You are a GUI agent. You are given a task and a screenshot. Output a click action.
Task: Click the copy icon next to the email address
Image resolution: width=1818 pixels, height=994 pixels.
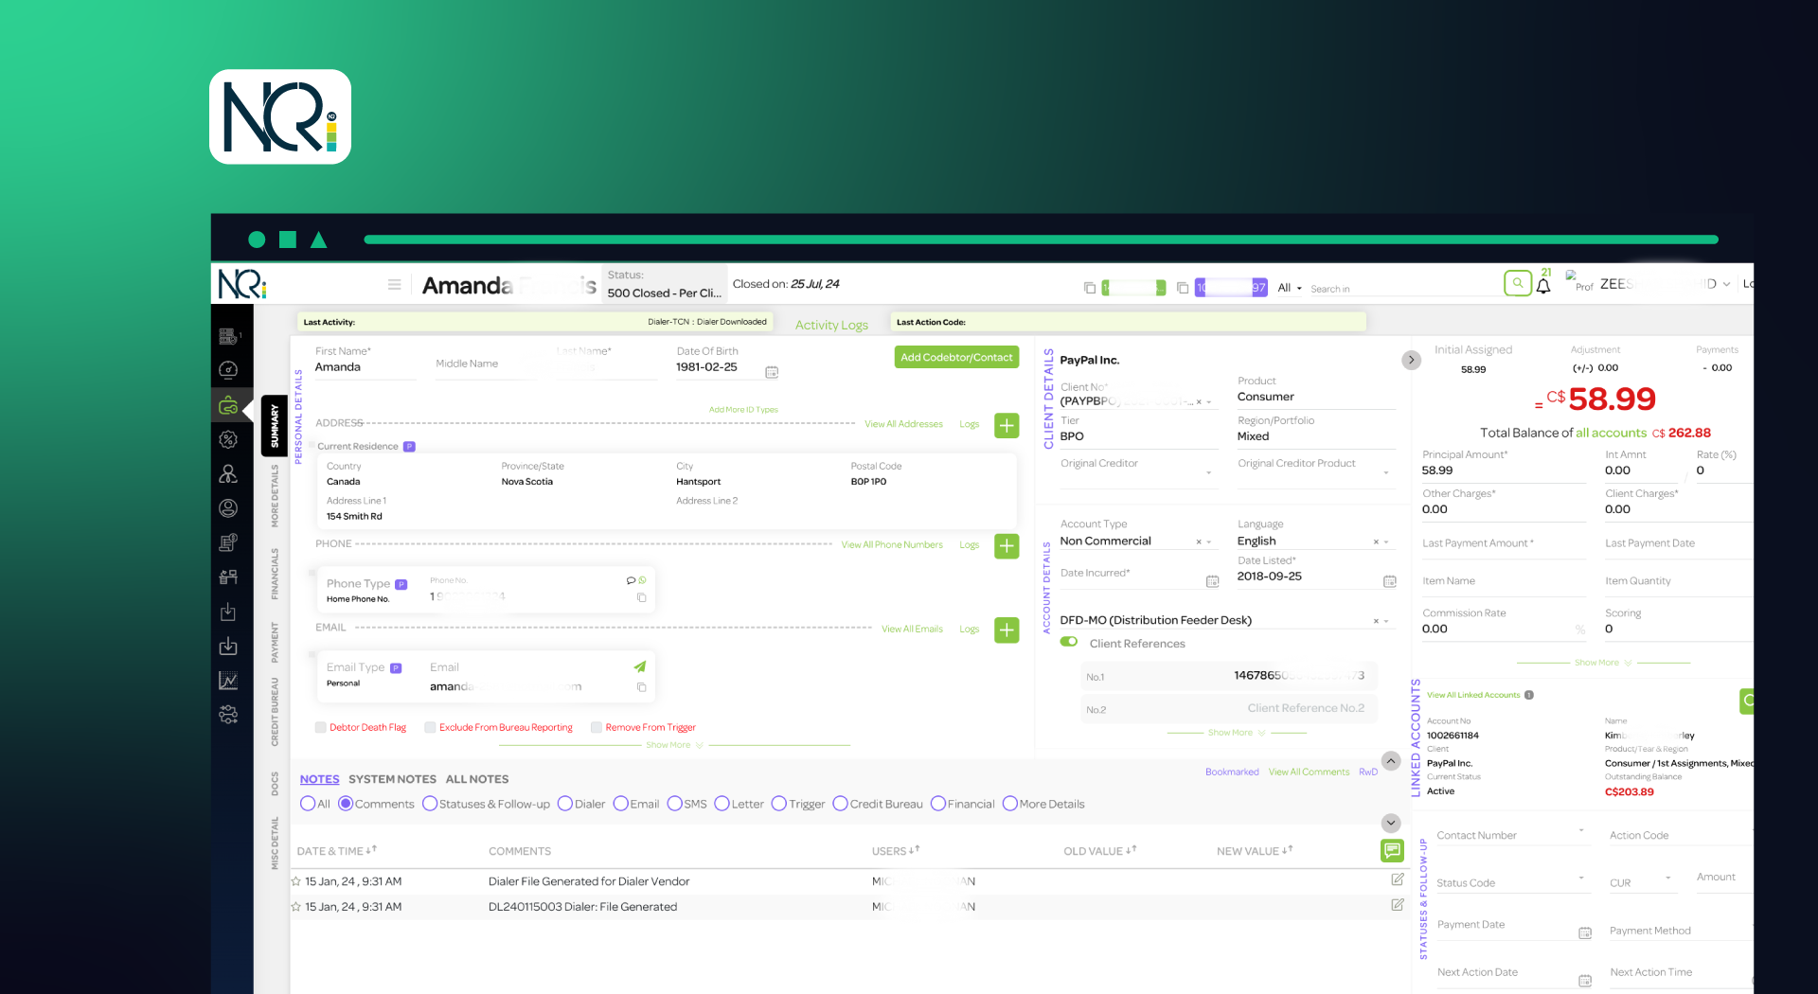pyautogui.click(x=641, y=688)
